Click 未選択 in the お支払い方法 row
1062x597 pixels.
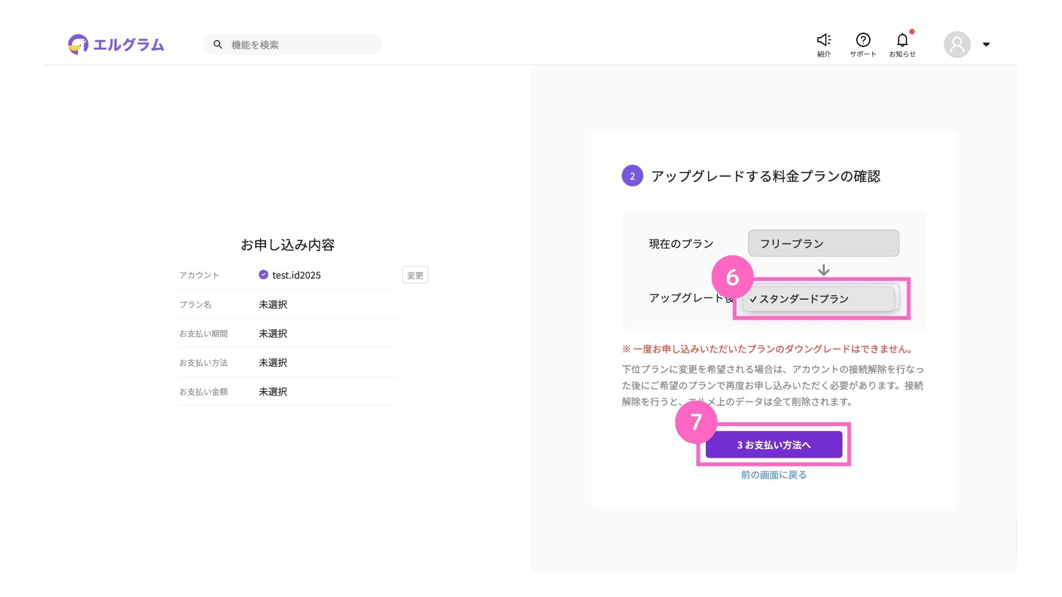click(x=273, y=363)
